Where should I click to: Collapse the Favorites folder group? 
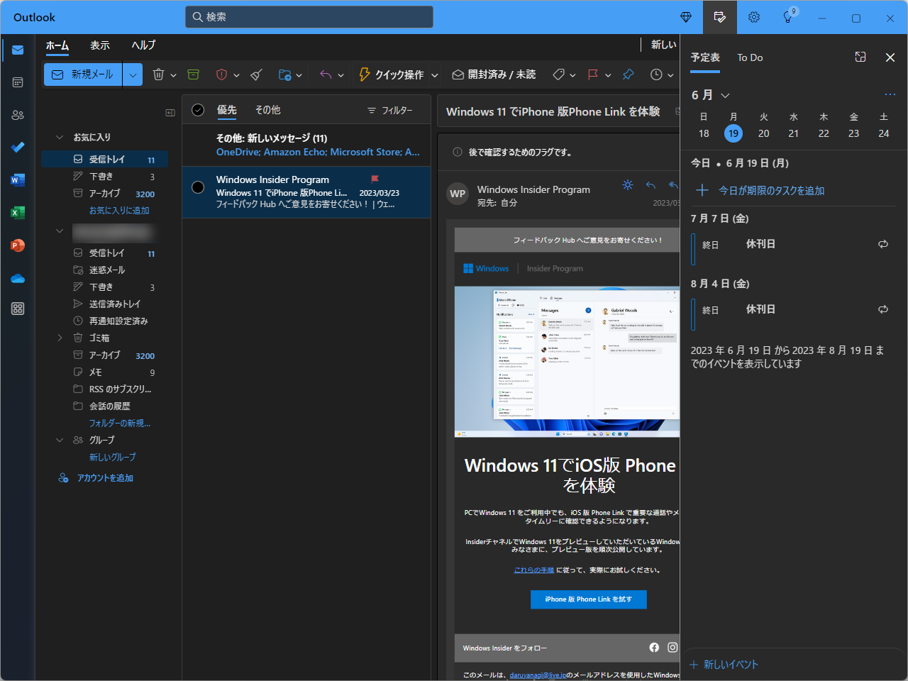[x=60, y=137]
